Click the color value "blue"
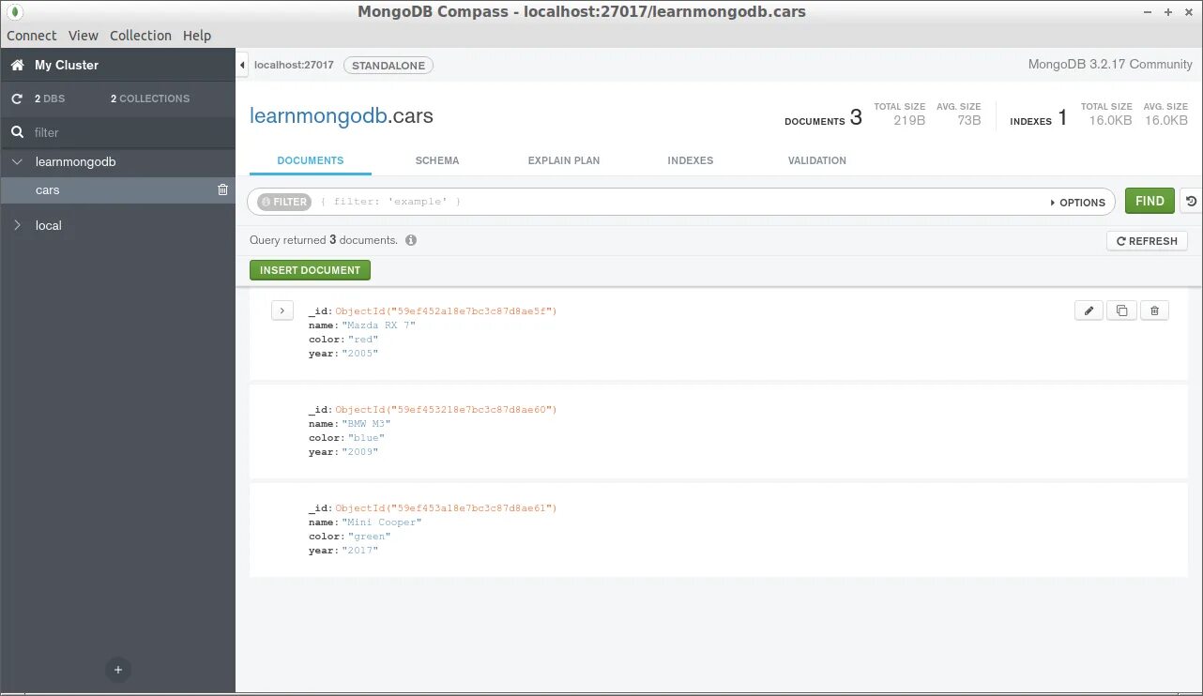 click(366, 438)
